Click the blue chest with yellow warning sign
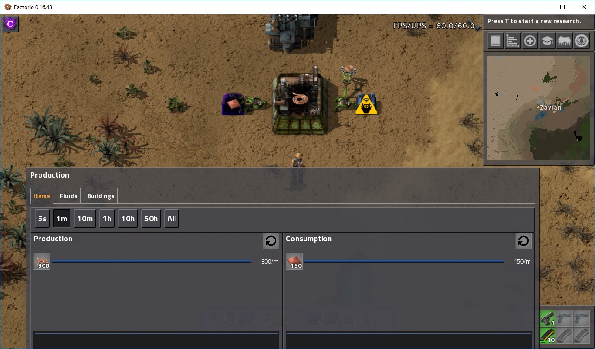Image resolution: width=595 pixels, height=349 pixels. click(366, 103)
